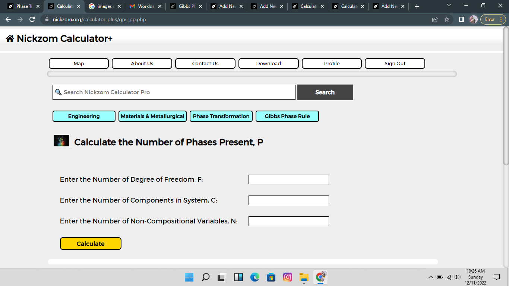The width and height of the screenshot is (509, 286).
Task: Open the Gibbs Phase Rule breadcrumb
Action: [x=287, y=116]
